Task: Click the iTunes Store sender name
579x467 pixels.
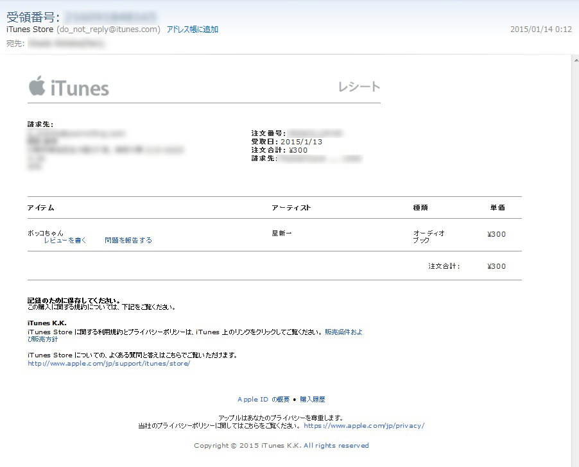Action: click(x=30, y=30)
